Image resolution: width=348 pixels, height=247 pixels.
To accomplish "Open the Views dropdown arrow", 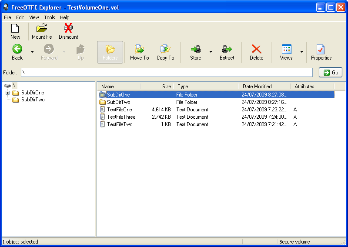I will 301,52.
